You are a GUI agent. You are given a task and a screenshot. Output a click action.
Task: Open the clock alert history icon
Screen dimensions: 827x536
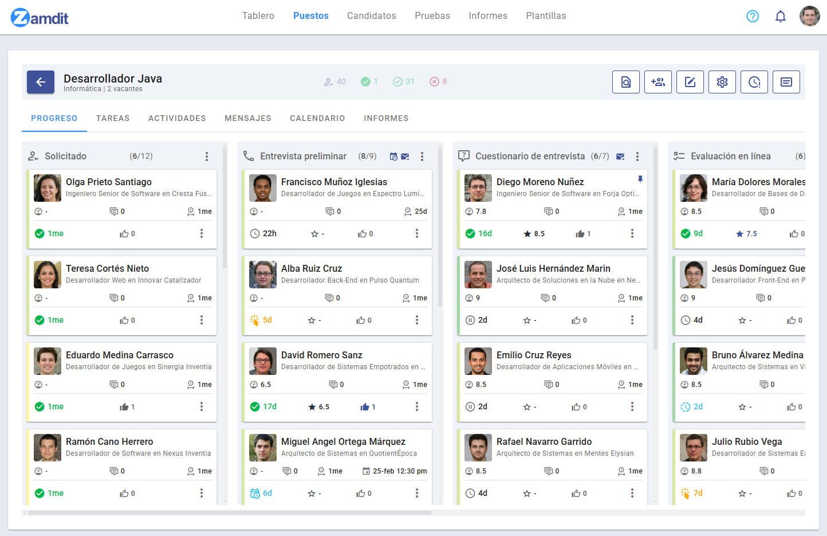click(754, 82)
